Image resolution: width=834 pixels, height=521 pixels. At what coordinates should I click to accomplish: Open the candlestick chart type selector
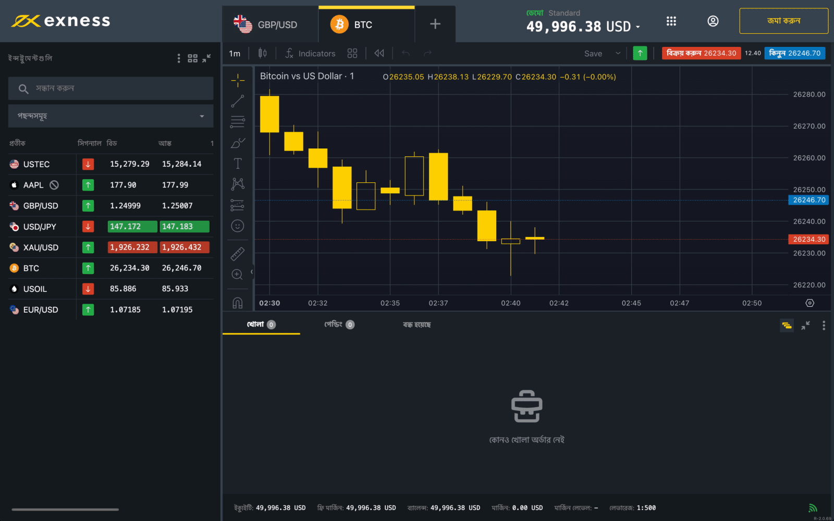(x=263, y=53)
